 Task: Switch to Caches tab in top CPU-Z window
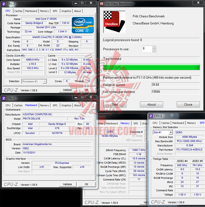point(18,11)
